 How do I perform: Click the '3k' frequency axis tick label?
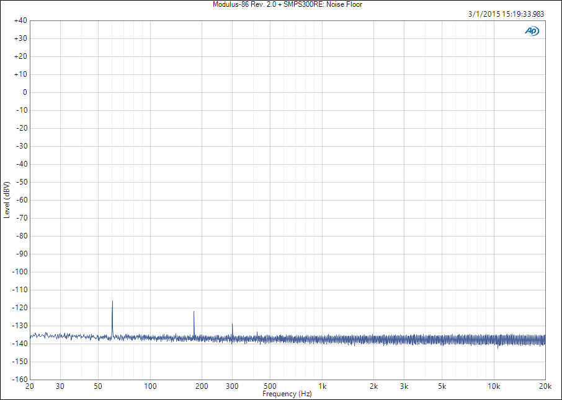[x=404, y=386]
